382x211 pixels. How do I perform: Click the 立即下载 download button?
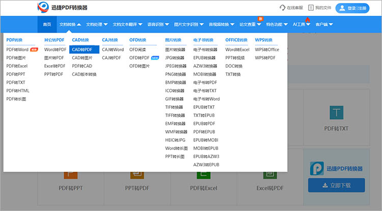coord(337,185)
